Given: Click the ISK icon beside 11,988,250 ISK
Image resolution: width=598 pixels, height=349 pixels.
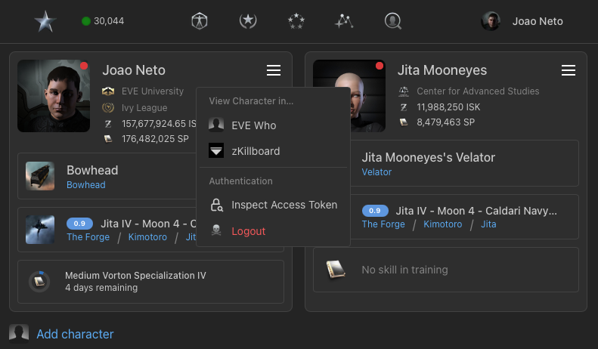Looking at the screenshot, I should pyautogui.click(x=404, y=107).
